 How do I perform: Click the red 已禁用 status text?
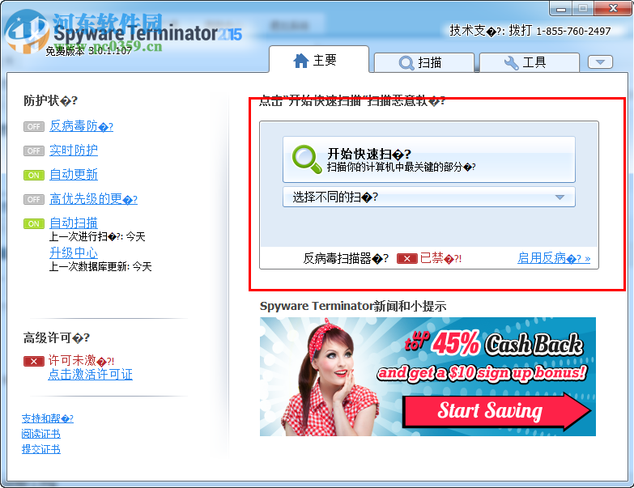coord(440,257)
